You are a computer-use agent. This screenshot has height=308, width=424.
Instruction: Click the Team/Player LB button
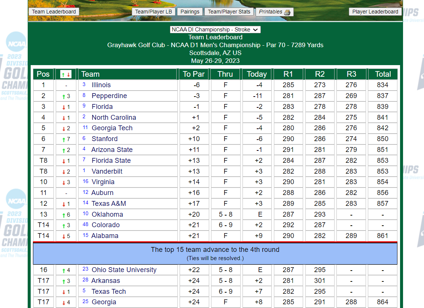point(153,12)
